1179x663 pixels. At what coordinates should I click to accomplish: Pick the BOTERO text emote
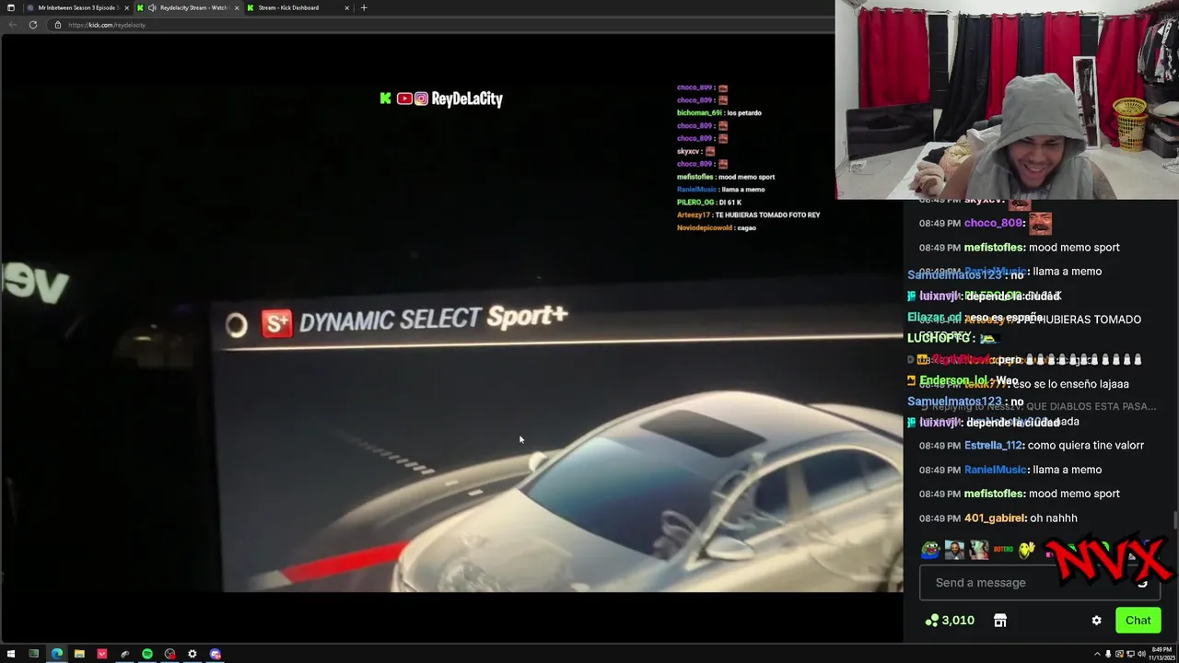1003,550
